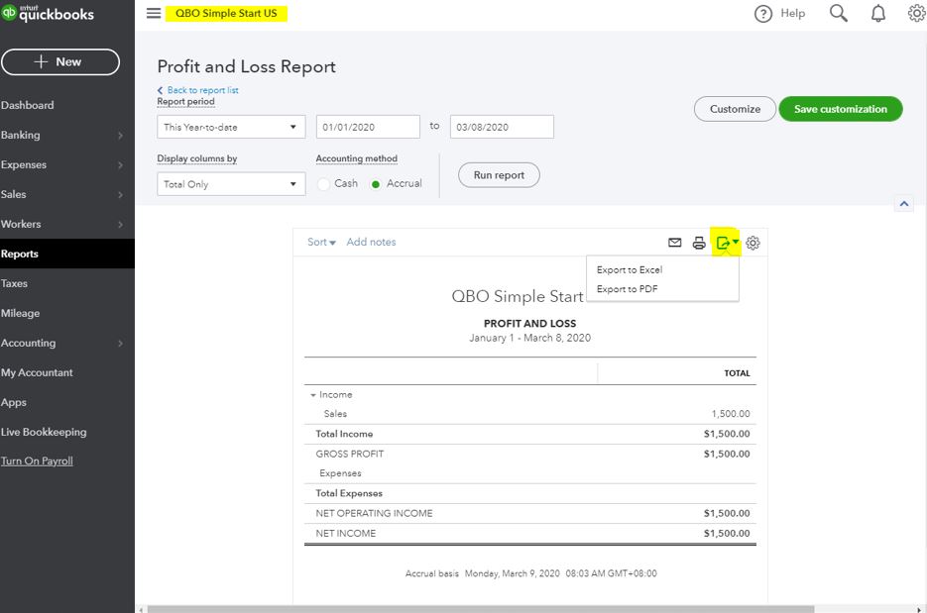Image resolution: width=927 pixels, height=613 pixels.
Task: Click the QBO Simple Start US company name
Action: click(x=226, y=13)
